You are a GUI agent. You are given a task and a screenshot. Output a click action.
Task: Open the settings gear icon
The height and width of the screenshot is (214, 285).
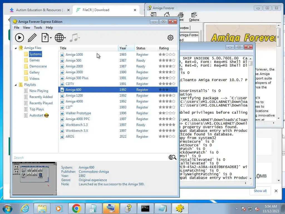pyautogui.click(x=170, y=38)
